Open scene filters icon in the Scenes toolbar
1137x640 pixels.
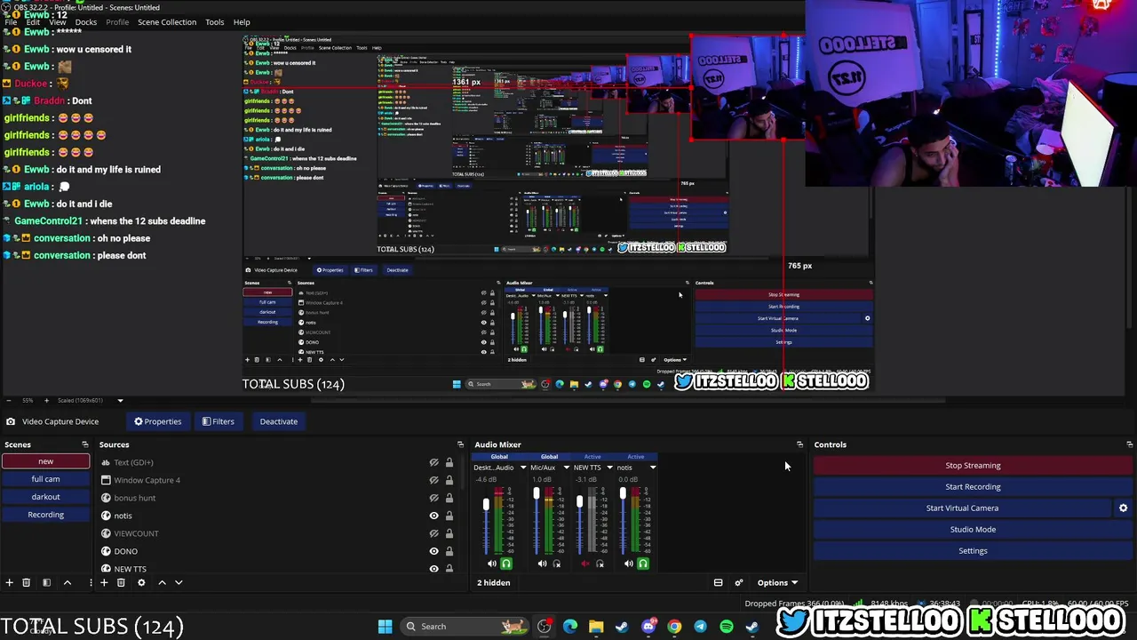click(x=46, y=582)
